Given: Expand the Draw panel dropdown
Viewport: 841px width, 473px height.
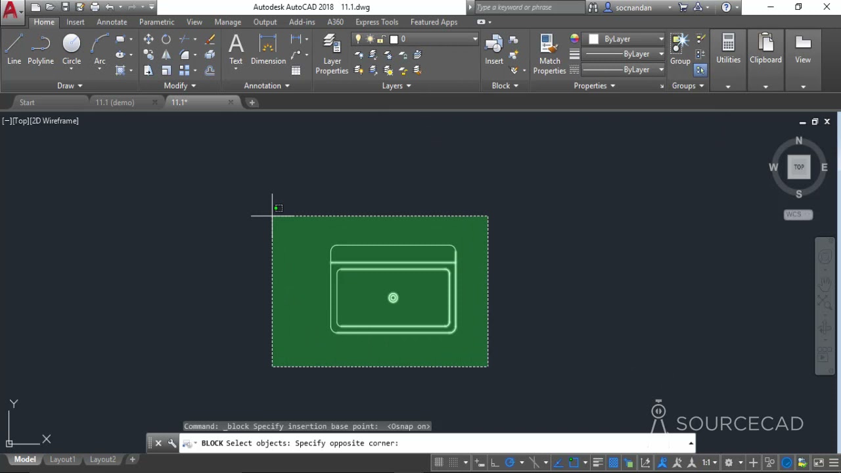Looking at the screenshot, I should [x=70, y=85].
